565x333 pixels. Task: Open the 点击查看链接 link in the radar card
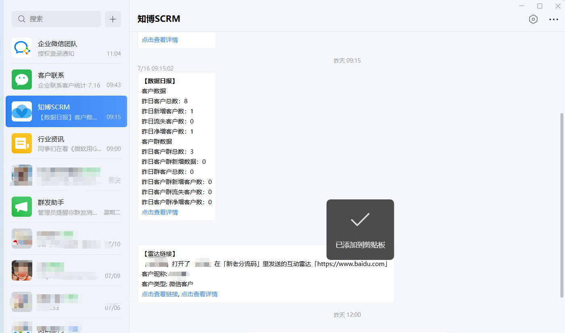[x=160, y=294]
